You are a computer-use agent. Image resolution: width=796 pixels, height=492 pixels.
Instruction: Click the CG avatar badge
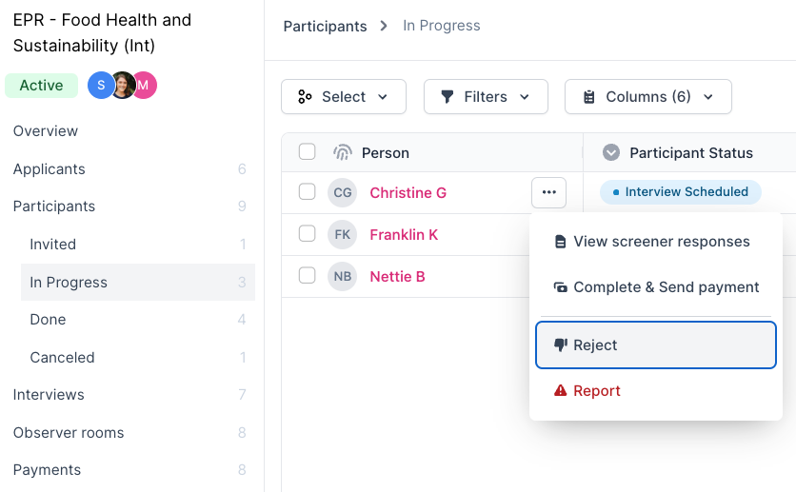click(343, 192)
